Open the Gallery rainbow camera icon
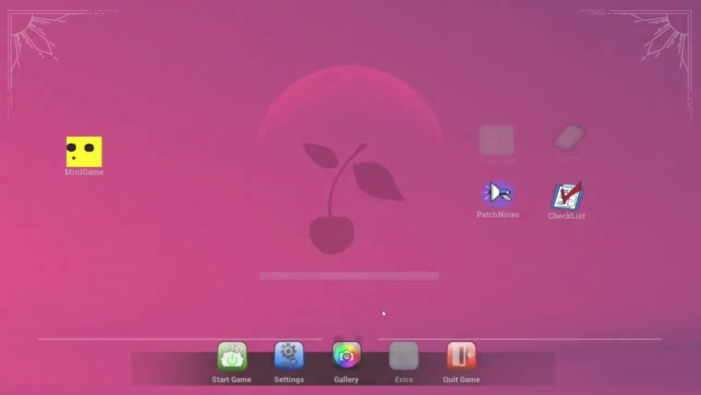This screenshot has width=701, height=395. point(346,356)
